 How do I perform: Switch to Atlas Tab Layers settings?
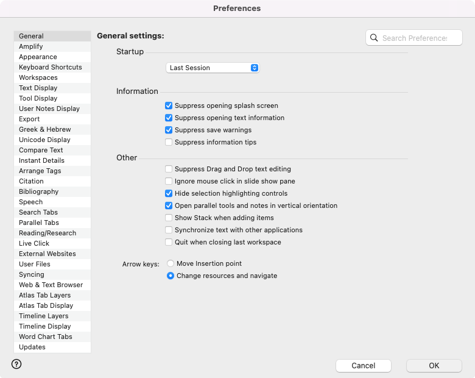(x=44, y=295)
